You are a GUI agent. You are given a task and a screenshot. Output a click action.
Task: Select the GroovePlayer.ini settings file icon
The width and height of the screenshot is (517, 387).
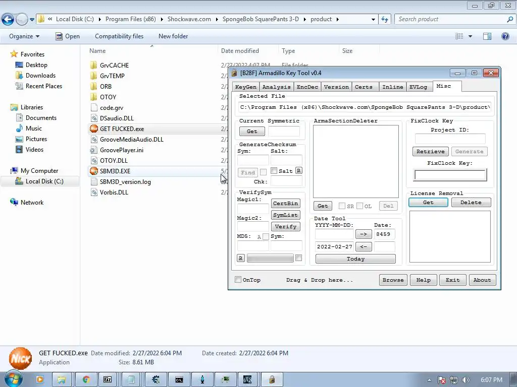coord(94,150)
